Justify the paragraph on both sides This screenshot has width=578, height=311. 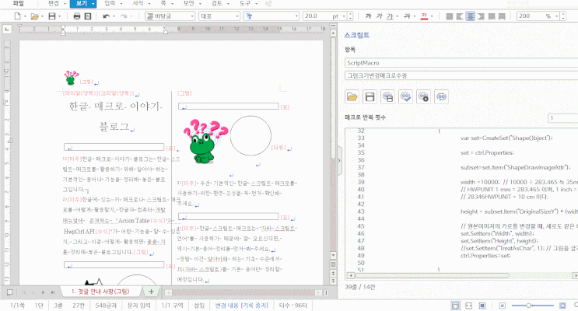(450, 16)
